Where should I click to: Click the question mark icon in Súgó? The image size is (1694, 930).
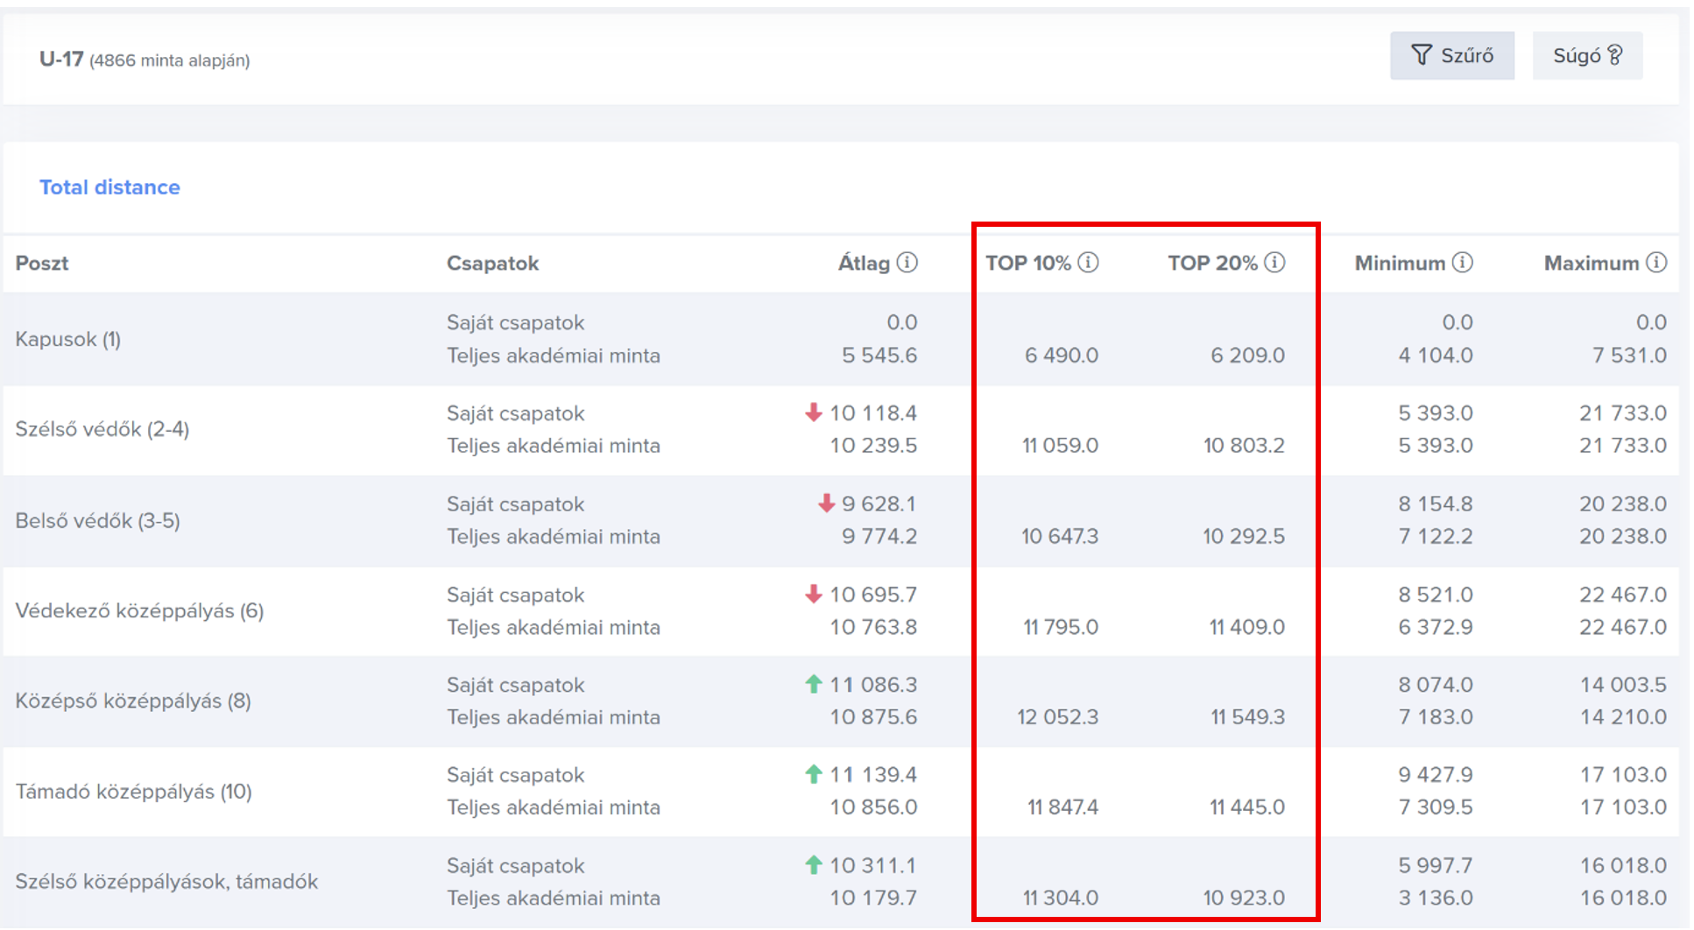[1615, 55]
